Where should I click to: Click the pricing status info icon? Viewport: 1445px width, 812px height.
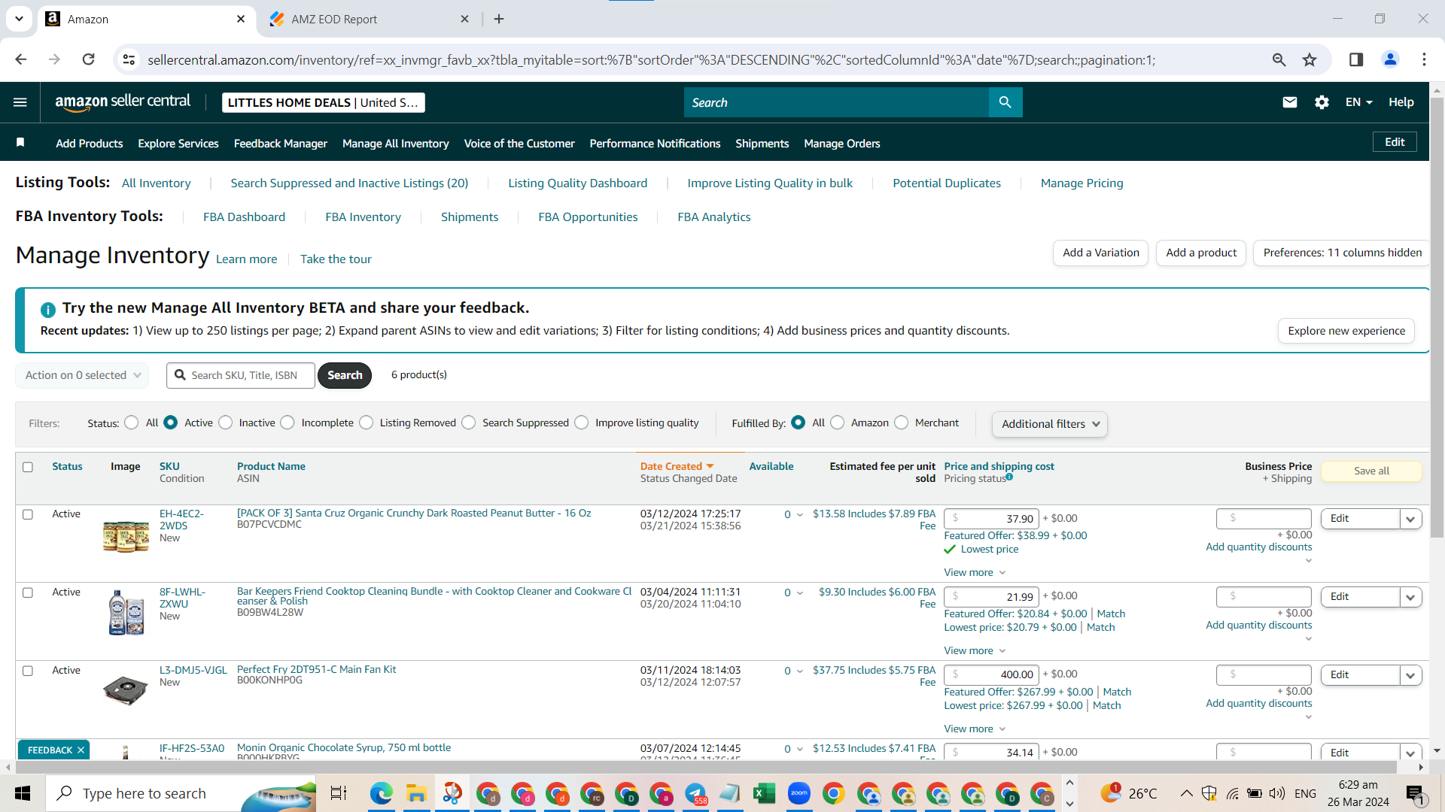1009,477
